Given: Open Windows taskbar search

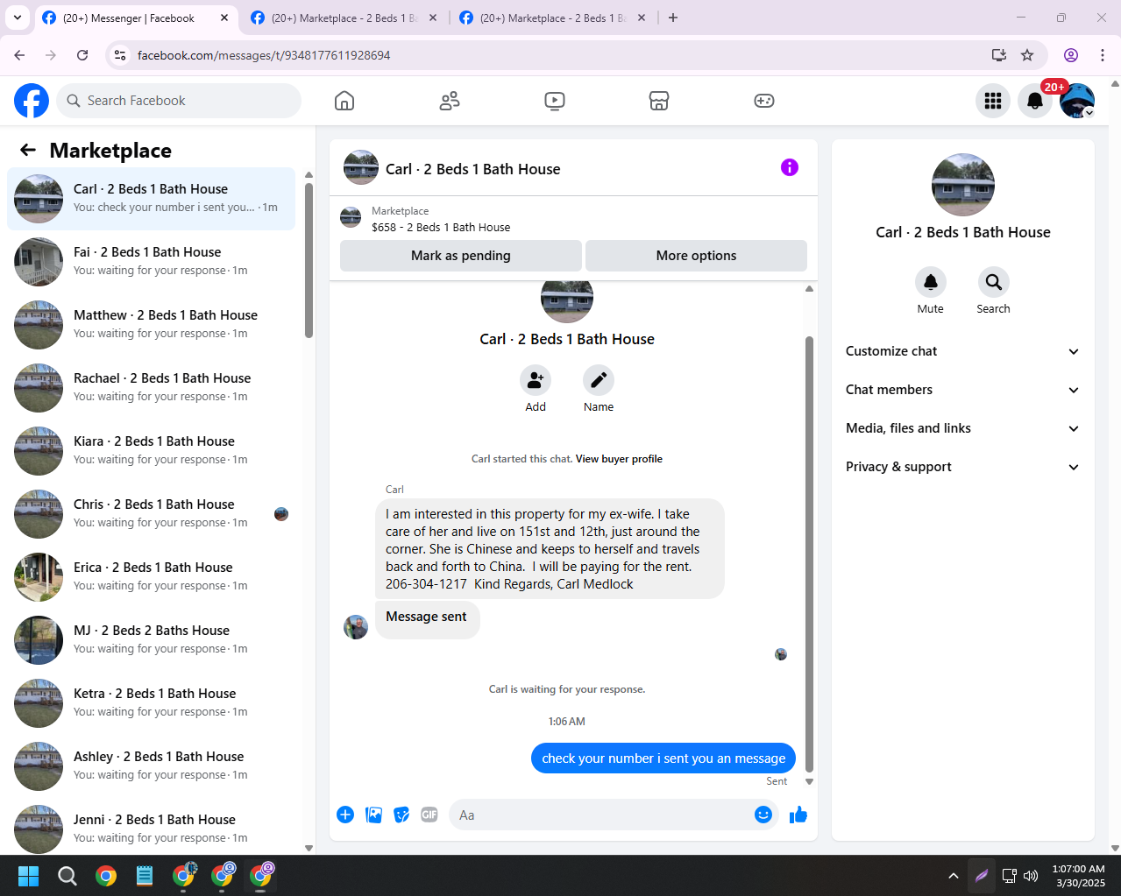Looking at the screenshot, I should 67,876.
